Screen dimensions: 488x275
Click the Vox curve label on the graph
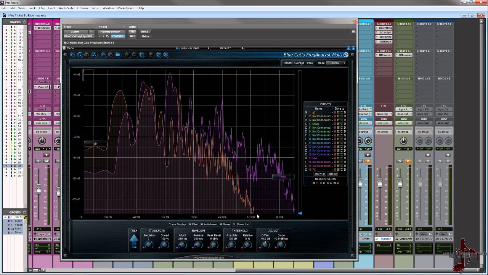pos(283,177)
